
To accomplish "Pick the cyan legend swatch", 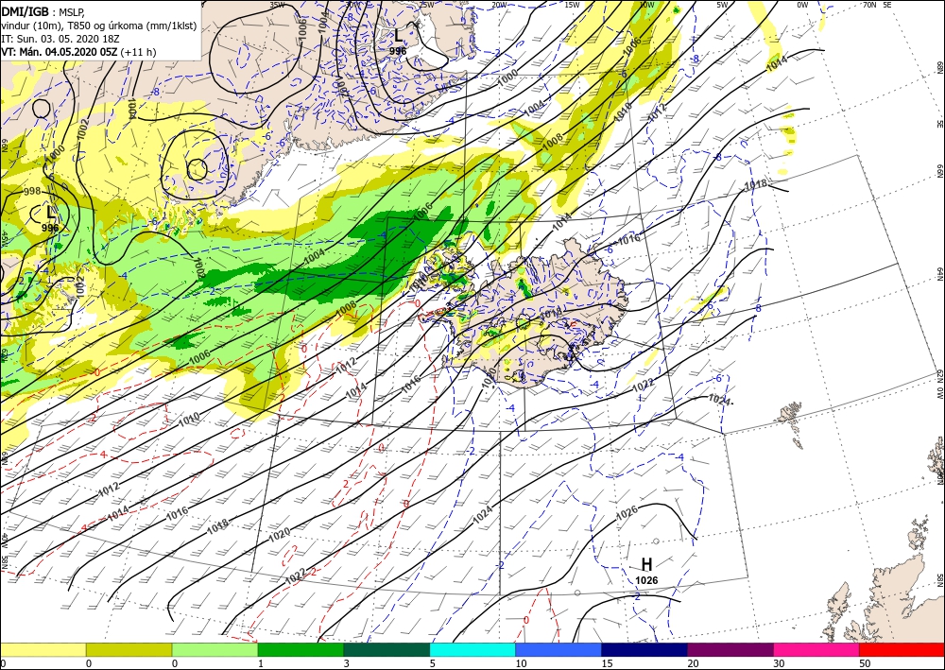I will [x=472, y=650].
